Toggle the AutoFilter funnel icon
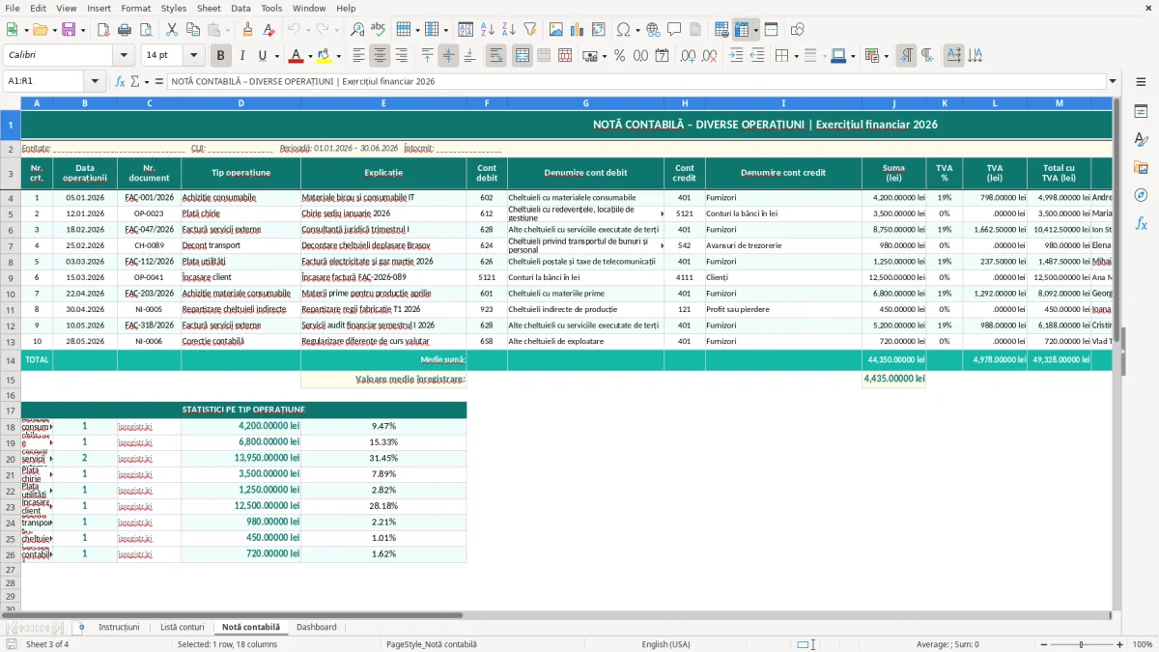Viewport: 1159px width, 652px height. tap(530, 30)
